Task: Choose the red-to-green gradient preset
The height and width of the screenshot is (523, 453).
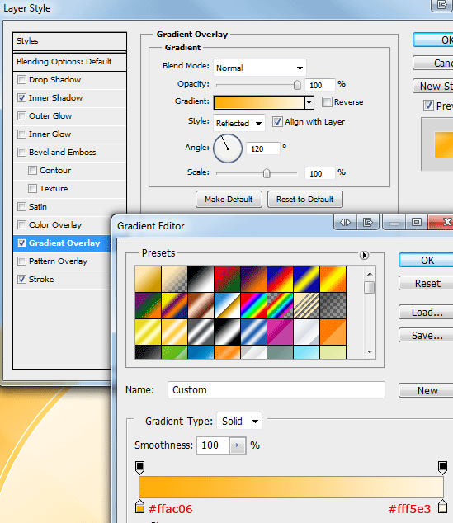Action: (x=227, y=279)
